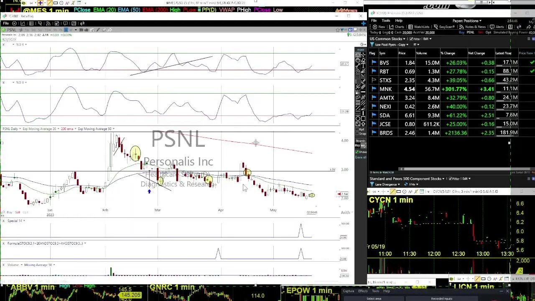This screenshot has height=301, width=535.
Task: Open Alerts icon in left chart window toolbar
Action: coord(65,23)
